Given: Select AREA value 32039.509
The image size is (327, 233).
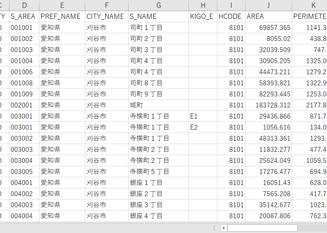Looking at the screenshot, I should tap(268, 50).
